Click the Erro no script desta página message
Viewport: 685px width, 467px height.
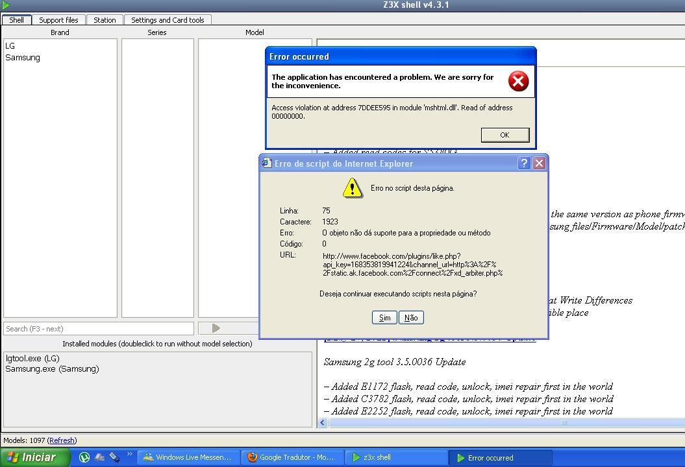click(x=412, y=188)
